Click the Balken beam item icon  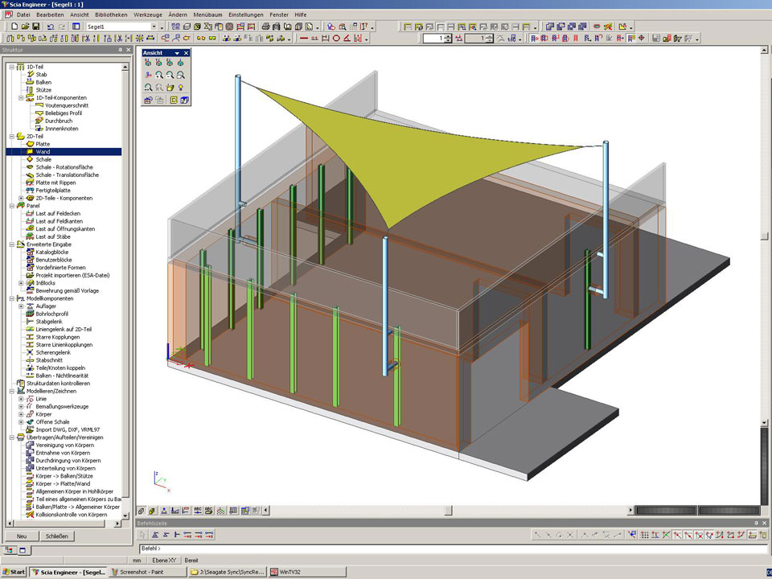[30, 82]
